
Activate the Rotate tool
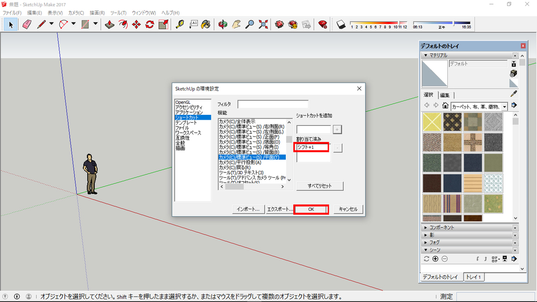coord(149,24)
